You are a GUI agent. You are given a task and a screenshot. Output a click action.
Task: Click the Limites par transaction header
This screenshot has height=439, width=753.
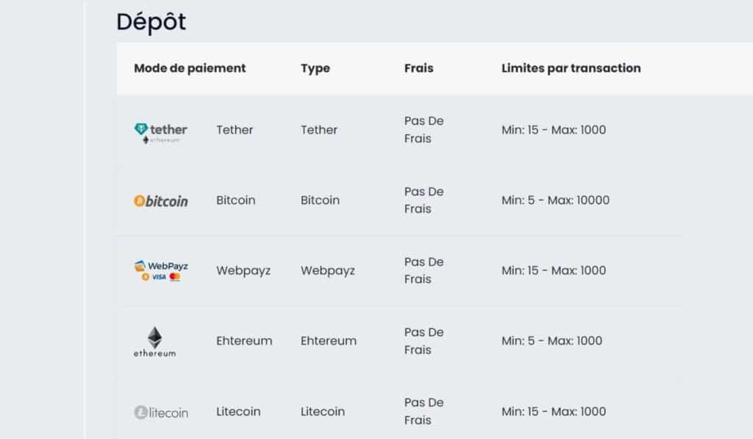(571, 68)
